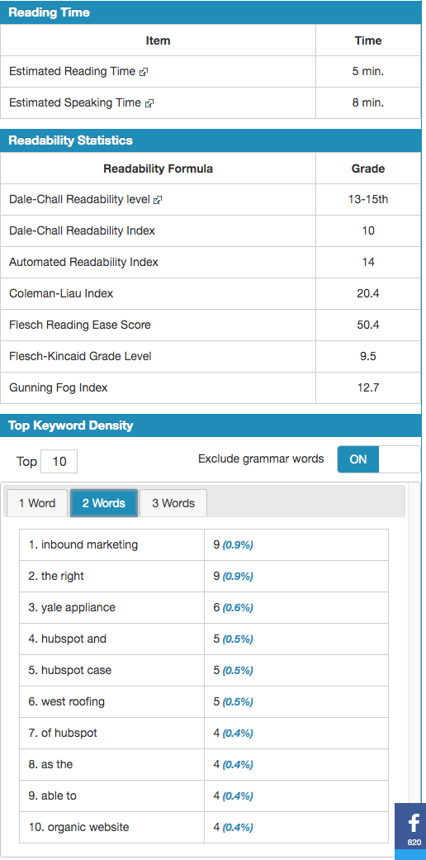Switch to the 1 Word tab
The image size is (426, 860).
37,503
